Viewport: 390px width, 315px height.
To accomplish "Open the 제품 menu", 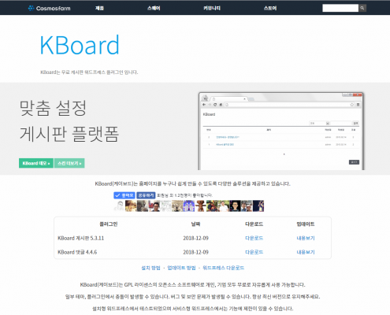I will coord(99,8).
